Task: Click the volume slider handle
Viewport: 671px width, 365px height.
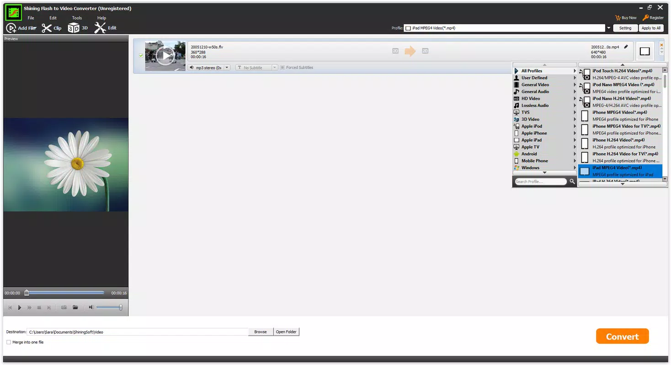Action: (x=121, y=308)
